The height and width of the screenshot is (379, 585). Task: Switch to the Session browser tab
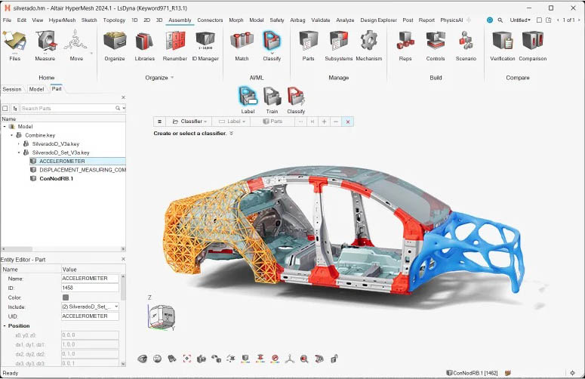[12, 89]
